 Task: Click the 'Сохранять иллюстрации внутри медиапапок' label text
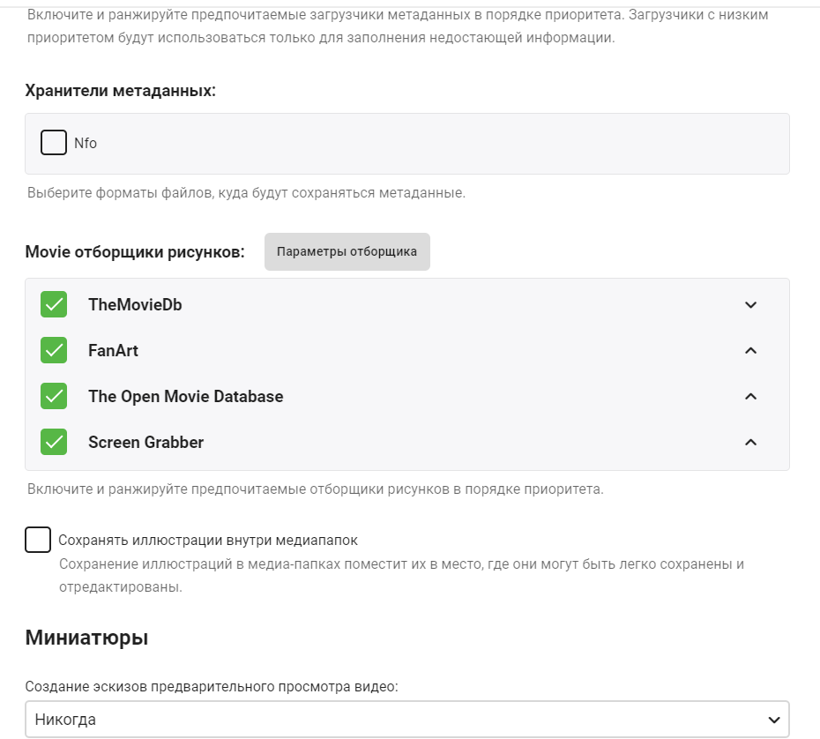click(208, 540)
